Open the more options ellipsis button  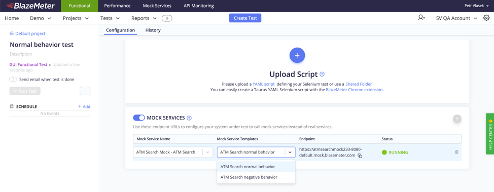(x=85, y=91)
